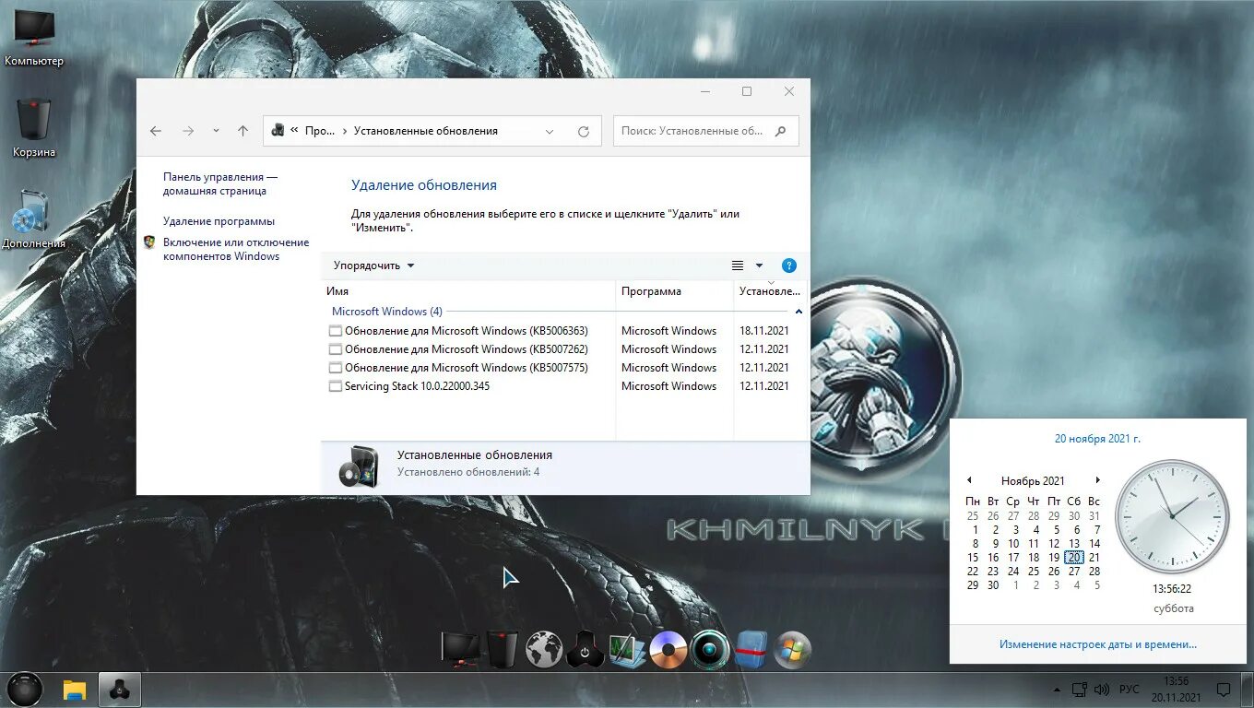Viewport: 1254px width, 708px height.
Task: Click the disc icon in the dock
Action: (x=668, y=650)
